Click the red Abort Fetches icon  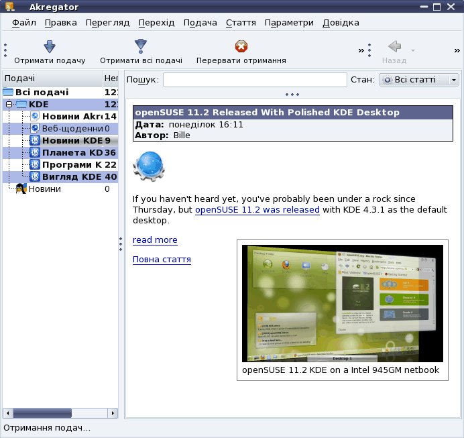point(241,46)
